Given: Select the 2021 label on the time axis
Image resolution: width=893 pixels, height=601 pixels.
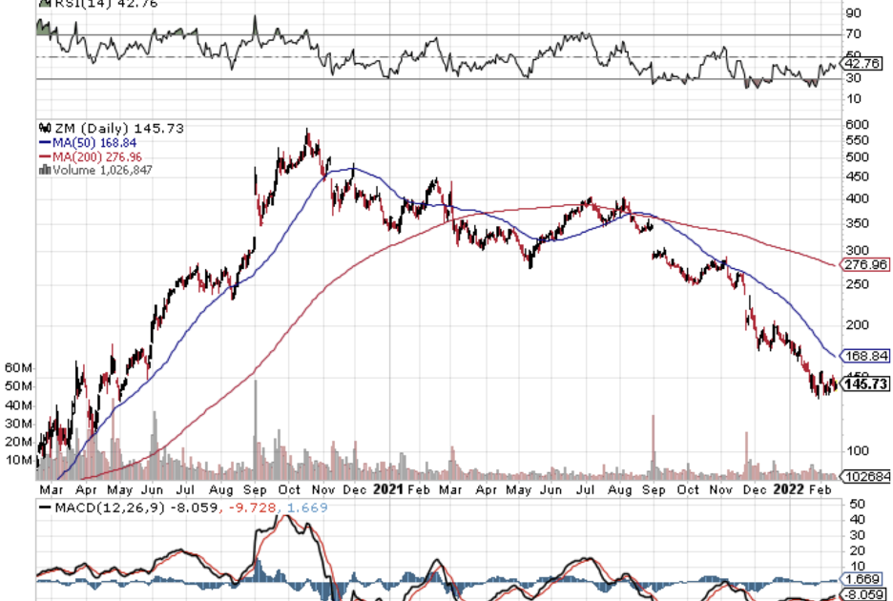Looking at the screenshot, I should click(387, 488).
